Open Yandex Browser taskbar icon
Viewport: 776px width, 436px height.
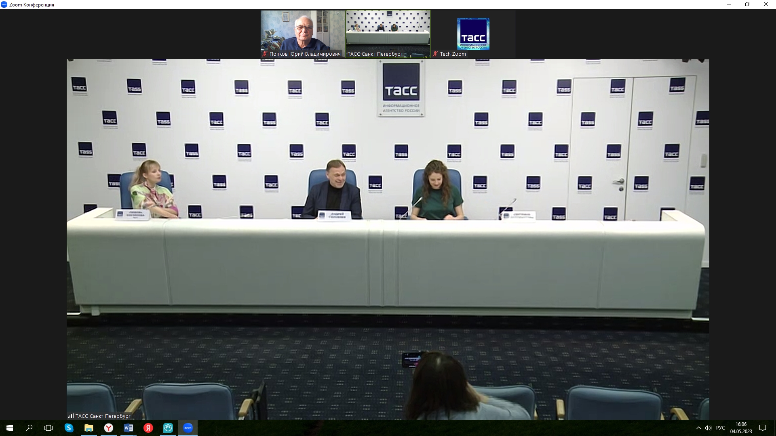(108, 428)
